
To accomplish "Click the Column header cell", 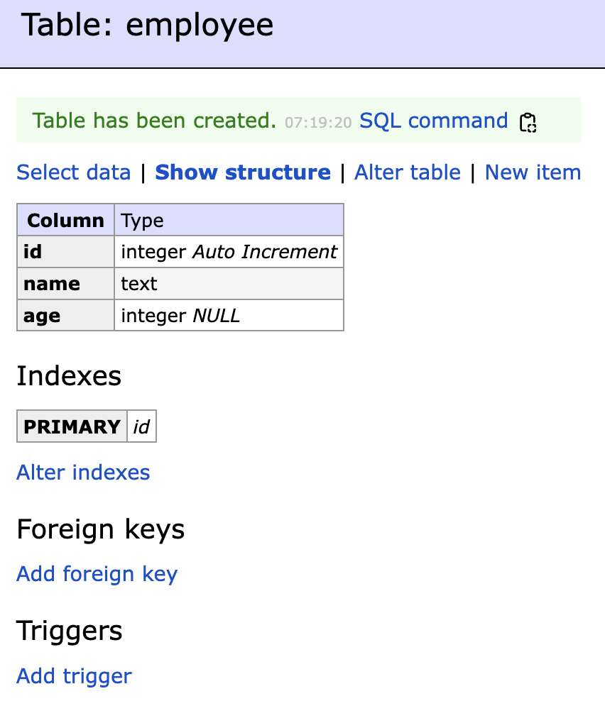I will tap(65, 220).
